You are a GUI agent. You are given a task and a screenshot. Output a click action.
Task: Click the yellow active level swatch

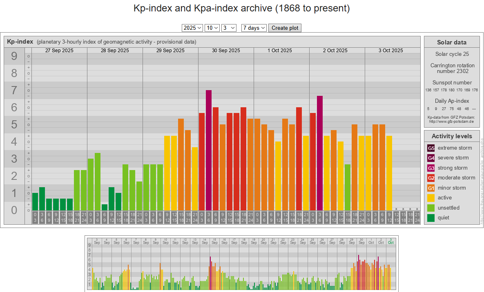coord(431,198)
